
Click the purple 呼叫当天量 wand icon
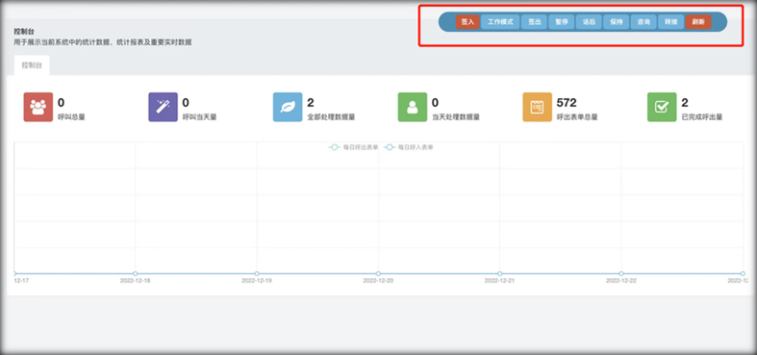tap(163, 107)
